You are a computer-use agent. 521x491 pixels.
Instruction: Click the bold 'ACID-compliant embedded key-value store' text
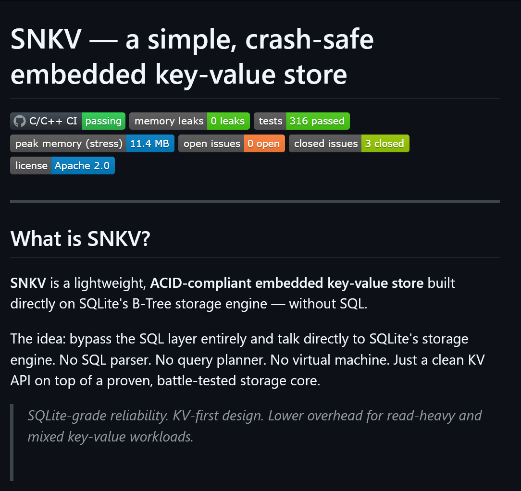(x=286, y=283)
